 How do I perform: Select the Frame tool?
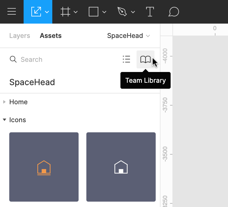pyautogui.click(x=65, y=12)
